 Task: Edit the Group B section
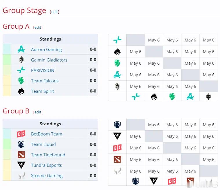point(38,112)
